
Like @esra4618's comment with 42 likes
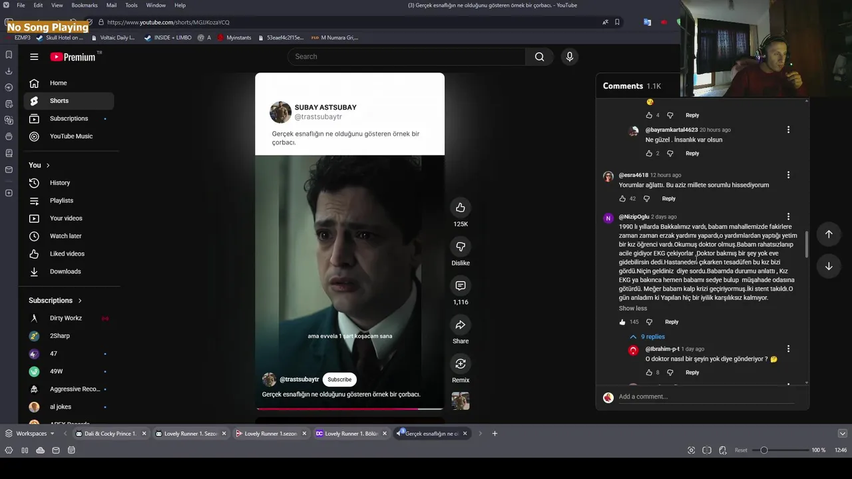[x=622, y=198]
